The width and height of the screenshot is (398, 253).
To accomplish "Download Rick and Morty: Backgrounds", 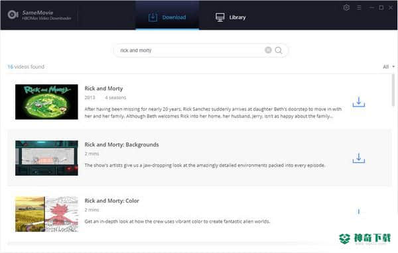I will (359, 158).
